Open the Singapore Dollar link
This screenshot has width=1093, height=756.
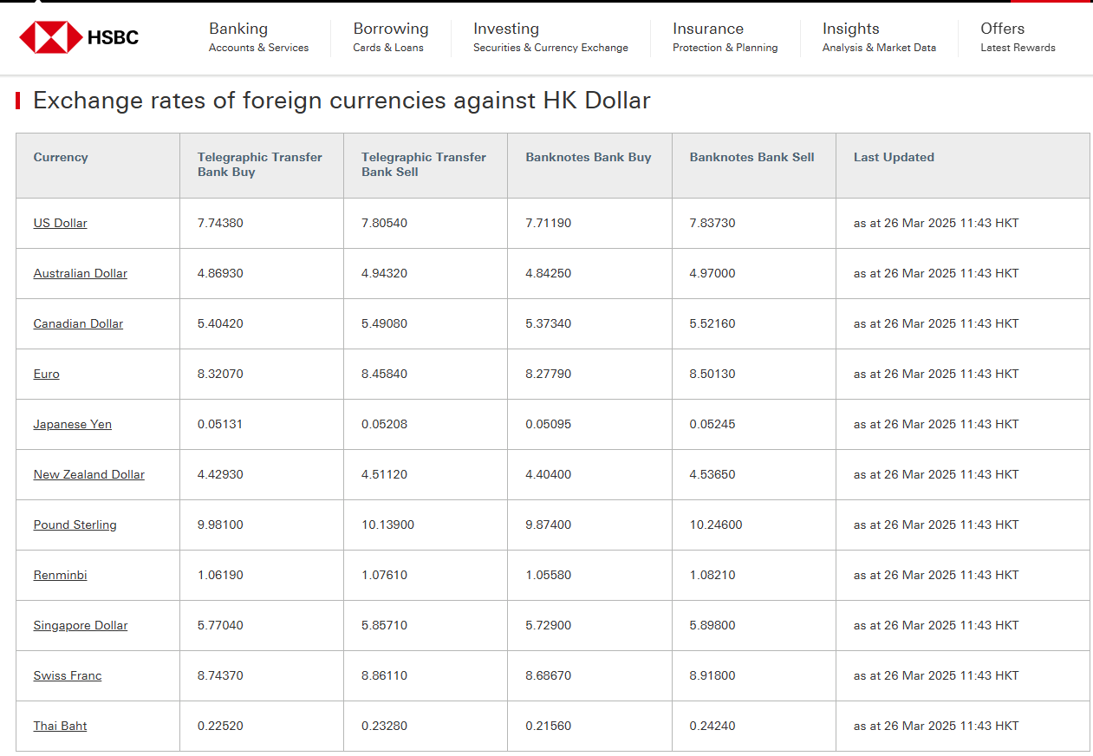click(80, 625)
